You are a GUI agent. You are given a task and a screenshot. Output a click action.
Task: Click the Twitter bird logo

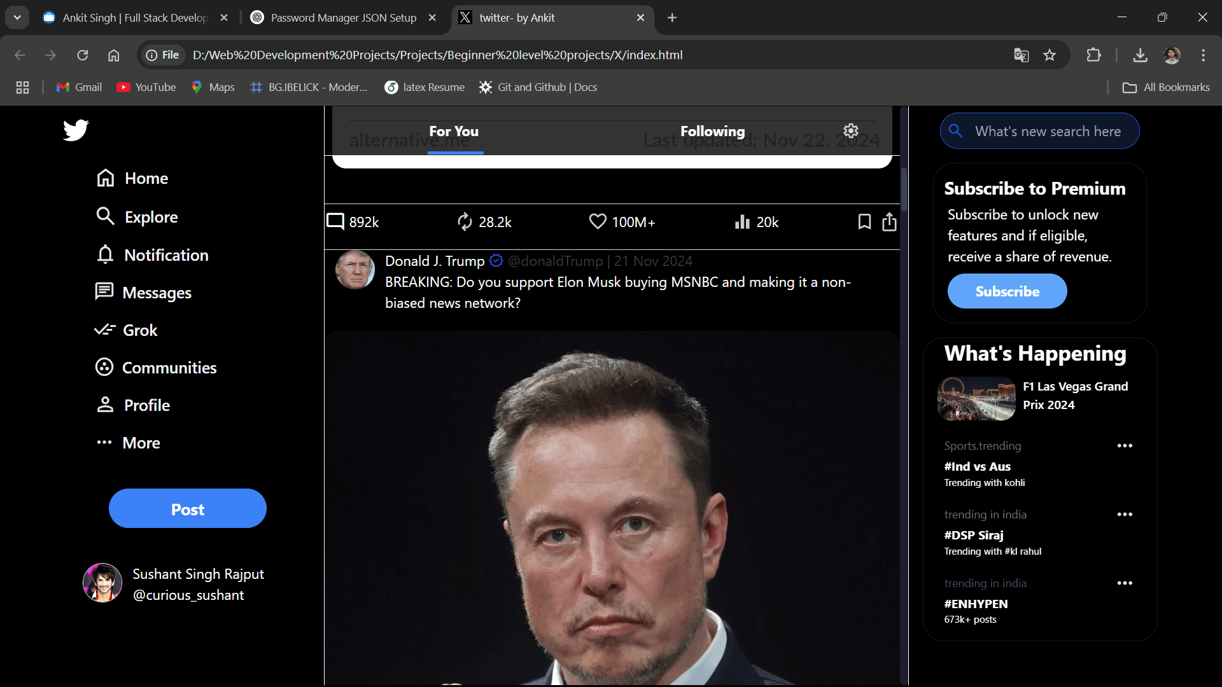(76, 130)
